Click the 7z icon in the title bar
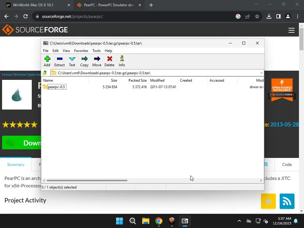 point(45,43)
